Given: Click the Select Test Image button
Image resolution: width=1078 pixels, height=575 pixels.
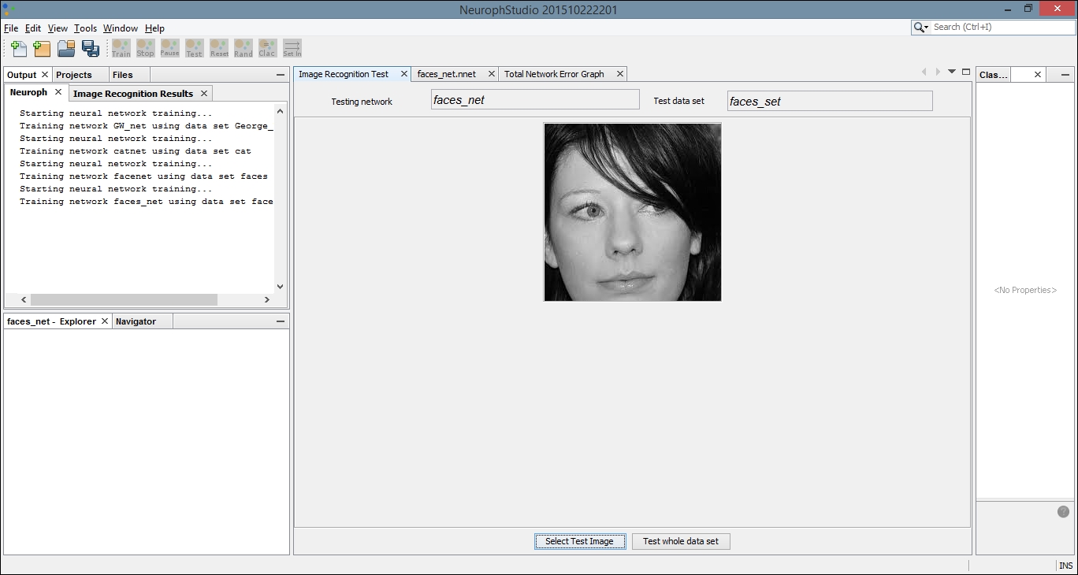Looking at the screenshot, I should (x=580, y=541).
